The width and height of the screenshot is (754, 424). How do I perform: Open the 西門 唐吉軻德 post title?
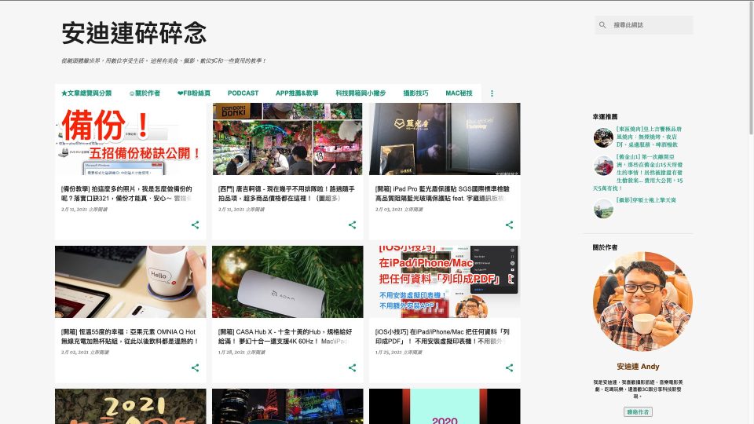point(287,193)
